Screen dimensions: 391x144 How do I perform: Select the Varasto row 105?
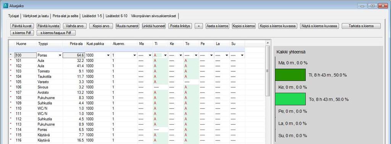tap(127, 82)
